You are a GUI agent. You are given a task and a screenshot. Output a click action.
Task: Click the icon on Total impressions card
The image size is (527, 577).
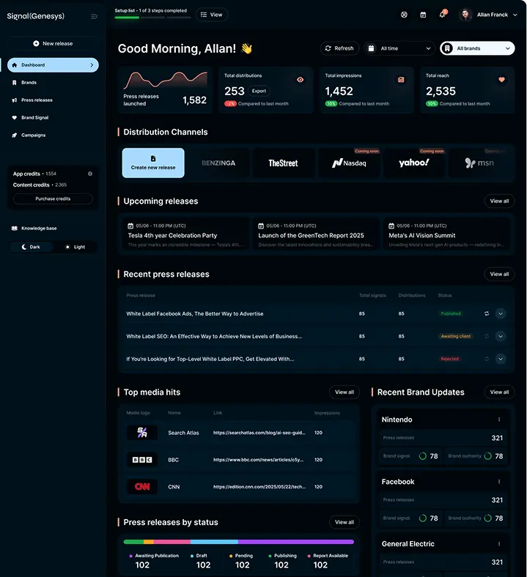[x=401, y=80]
